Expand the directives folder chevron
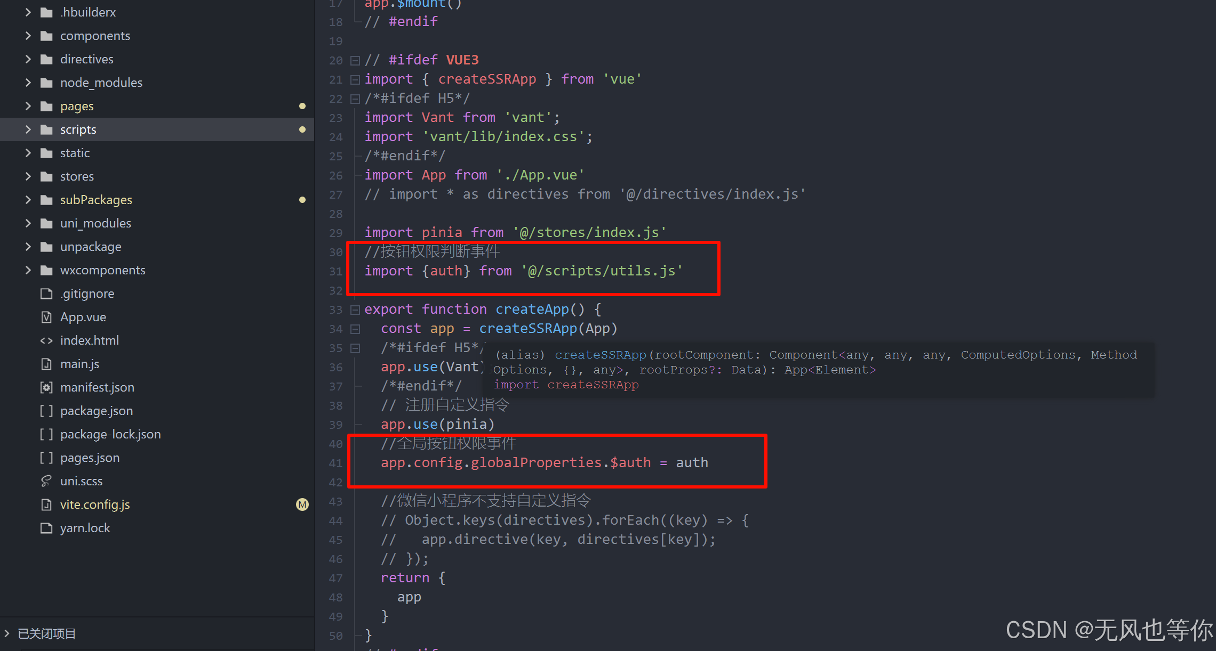The width and height of the screenshot is (1216, 651). (x=28, y=59)
